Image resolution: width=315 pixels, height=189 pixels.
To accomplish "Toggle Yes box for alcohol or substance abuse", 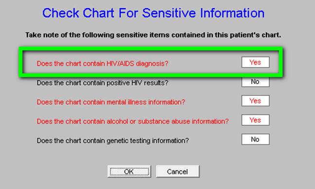I will 255,120.
